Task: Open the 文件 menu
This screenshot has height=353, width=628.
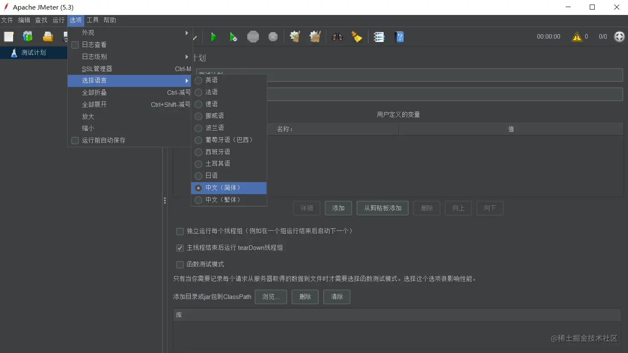Action: click(7, 20)
